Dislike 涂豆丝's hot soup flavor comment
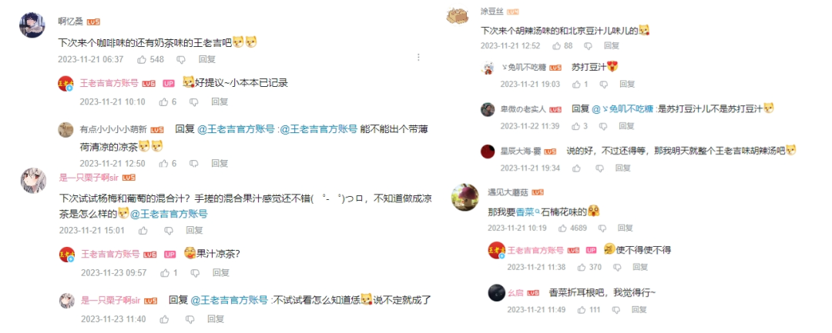Screen dimensions: 832x333 [x=588, y=45]
